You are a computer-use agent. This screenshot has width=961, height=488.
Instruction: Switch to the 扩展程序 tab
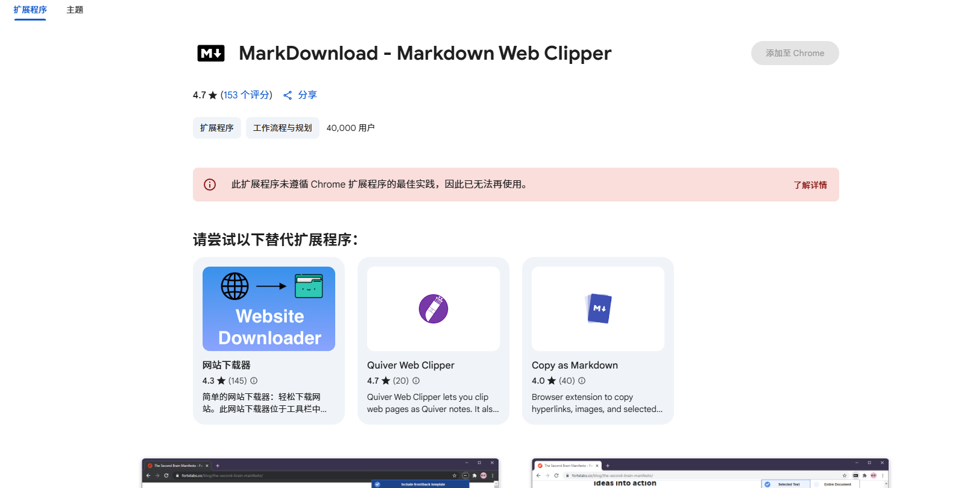30,10
